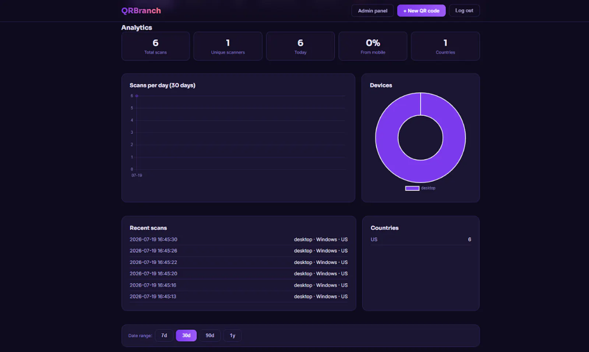Image resolution: width=589 pixels, height=352 pixels.
Task: Click the 07-19 x-axis label
Action: coord(137,175)
